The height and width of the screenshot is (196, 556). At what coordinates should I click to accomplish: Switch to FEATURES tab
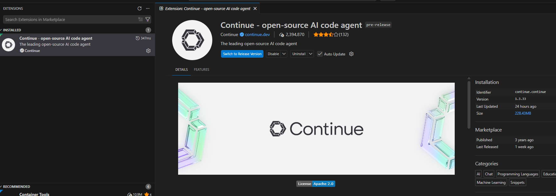(x=202, y=70)
